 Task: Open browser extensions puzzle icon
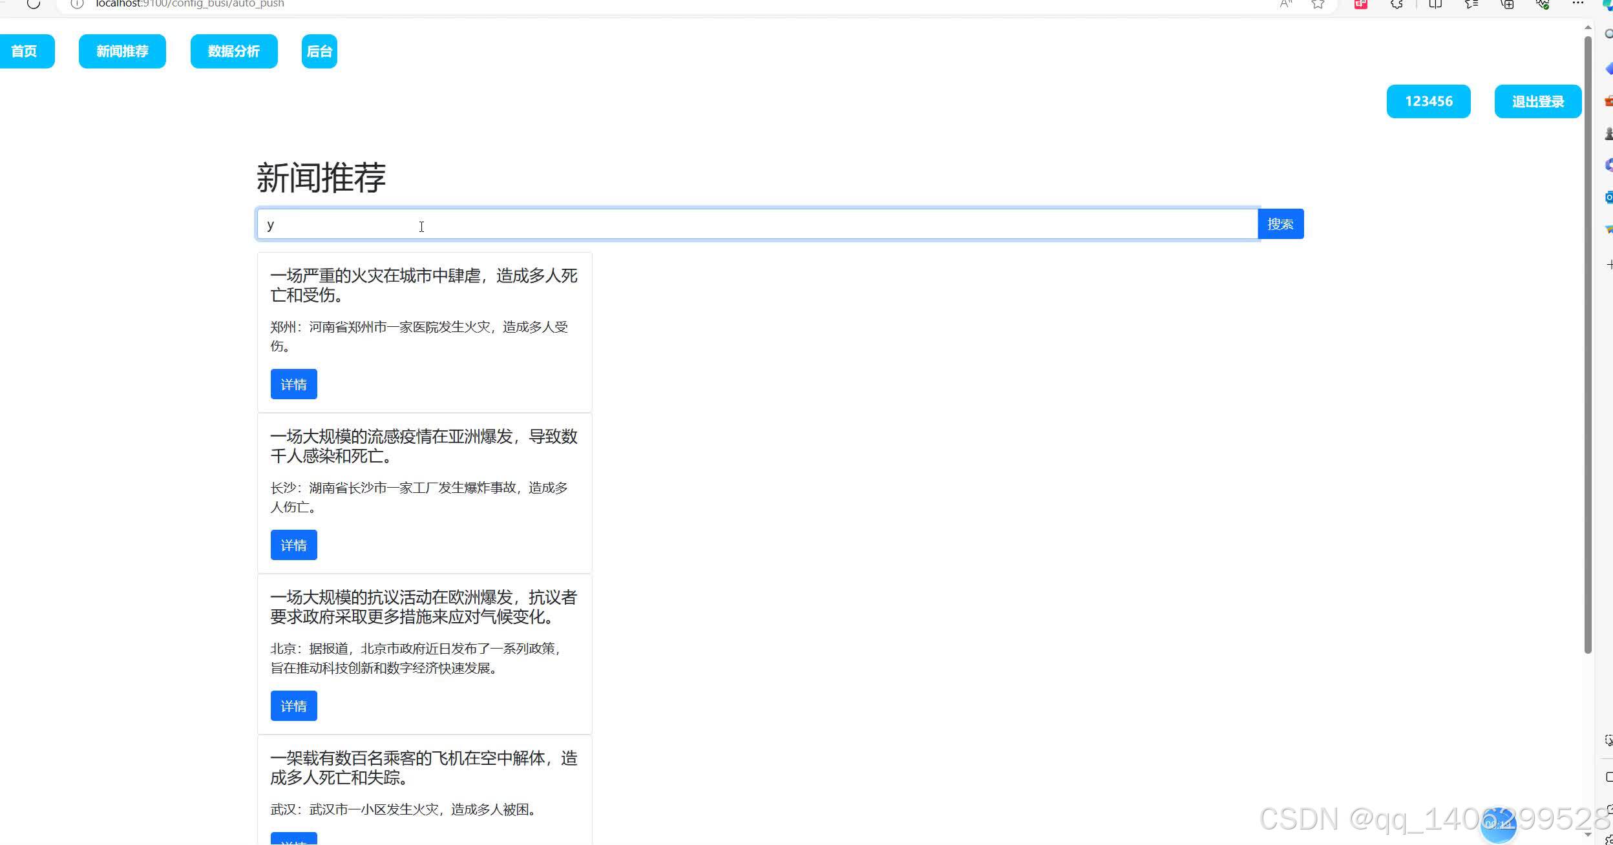click(x=1397, y=4)
